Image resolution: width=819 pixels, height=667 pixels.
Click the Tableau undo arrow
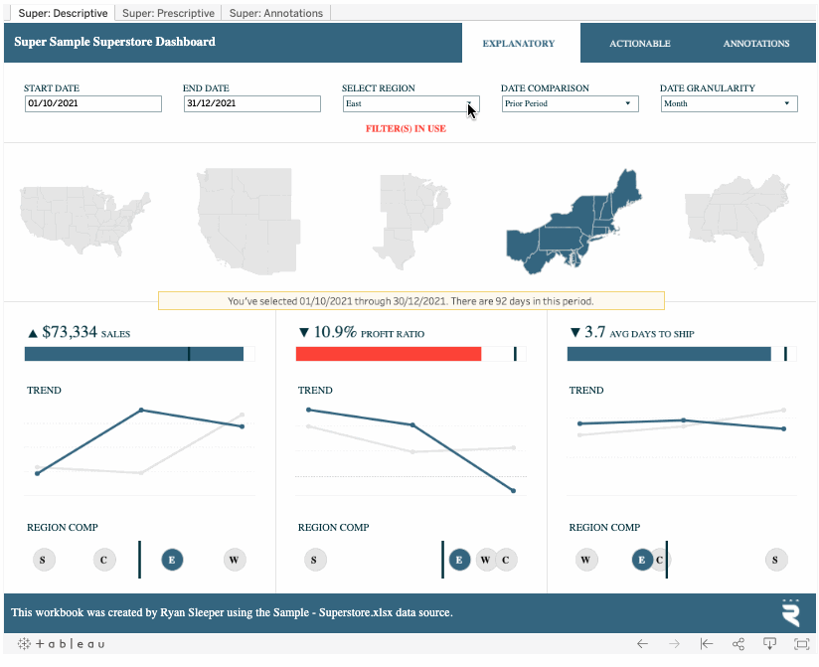coord(642,644)
